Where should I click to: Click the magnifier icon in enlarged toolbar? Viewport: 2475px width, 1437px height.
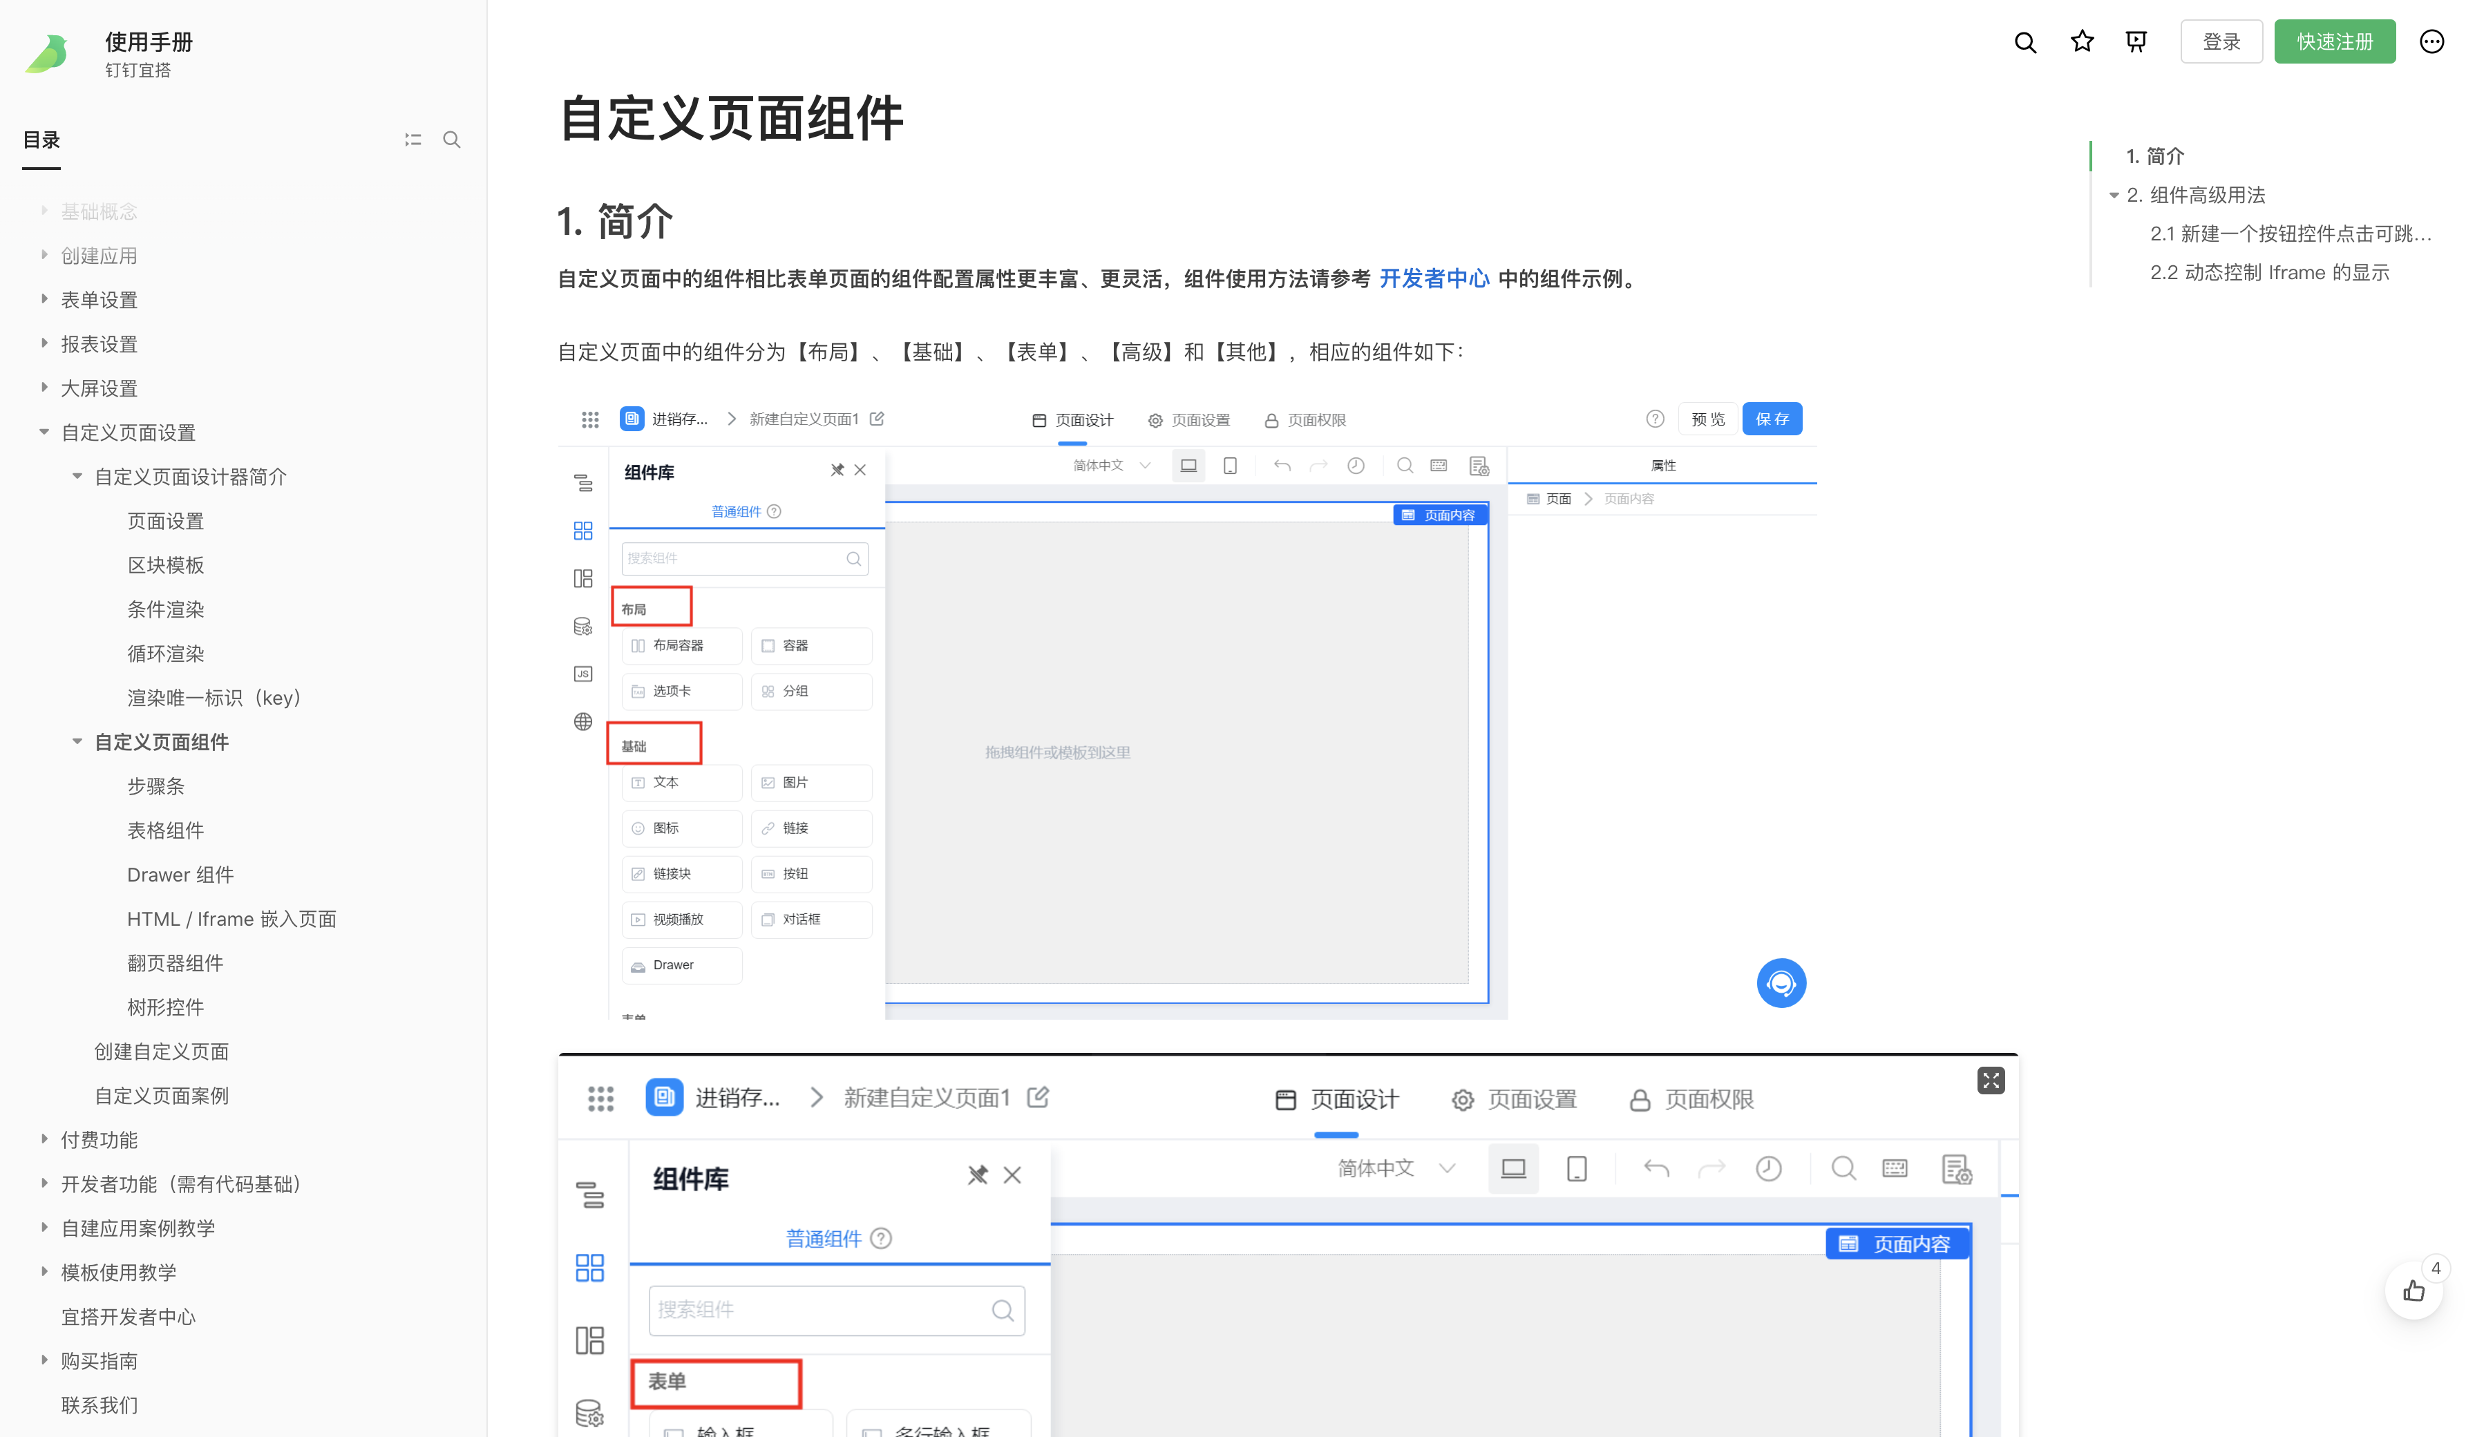pos(1843,1169)
